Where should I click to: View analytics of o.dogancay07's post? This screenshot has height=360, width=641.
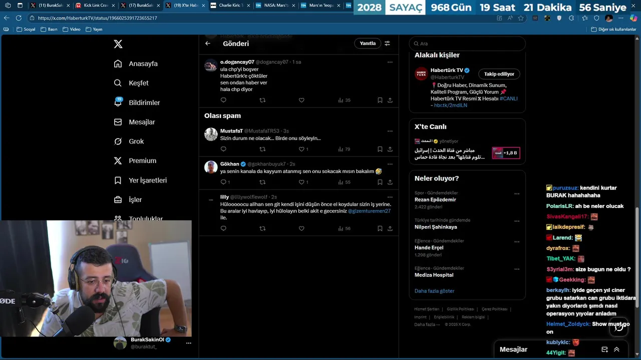click(x=344, y=100)
